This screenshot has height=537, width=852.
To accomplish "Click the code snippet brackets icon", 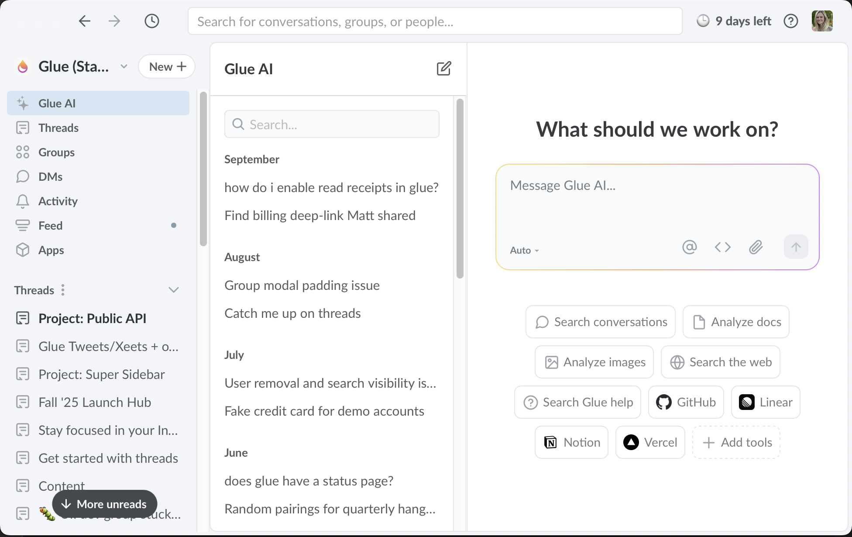I will click(x=722, y=247).
